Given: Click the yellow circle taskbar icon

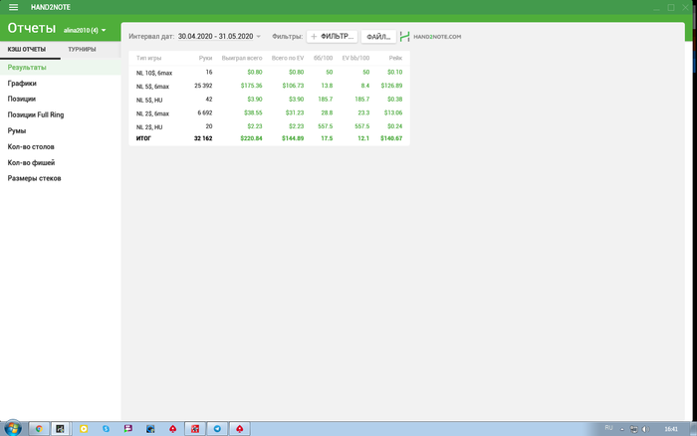Looking at the screenshot, I should (84, 428).
